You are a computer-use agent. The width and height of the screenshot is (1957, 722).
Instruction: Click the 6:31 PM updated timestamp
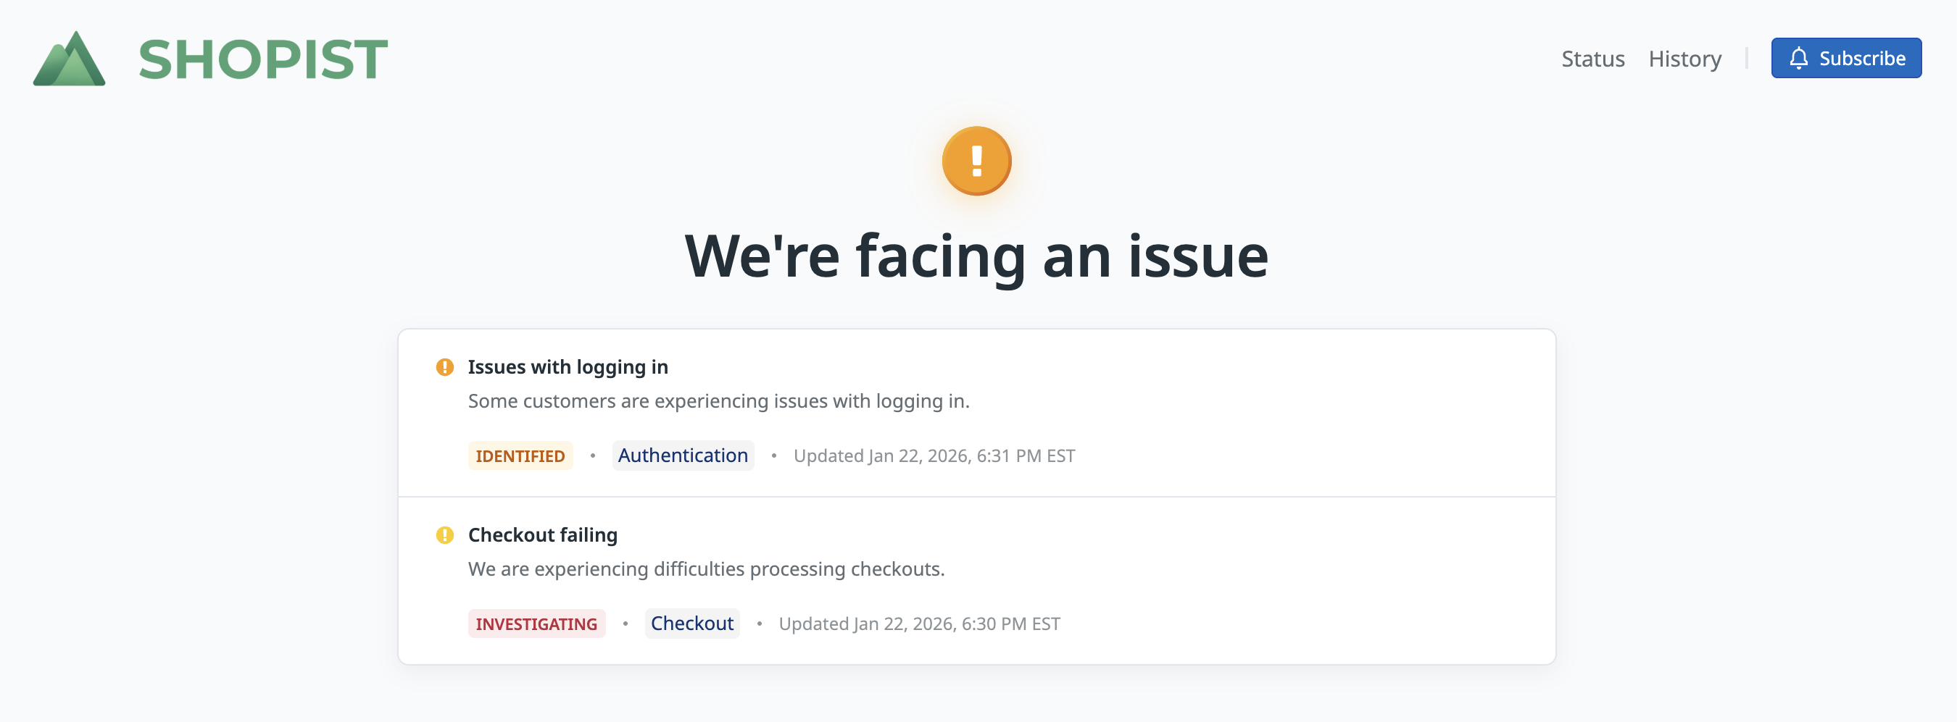click(934, 456)
